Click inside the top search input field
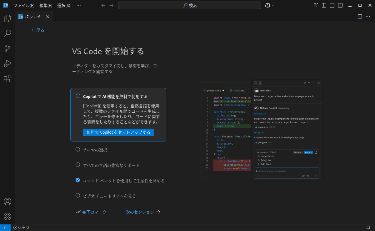Image resolution: width=375 pixels, height=231 pixels. [x=189, y=5]
